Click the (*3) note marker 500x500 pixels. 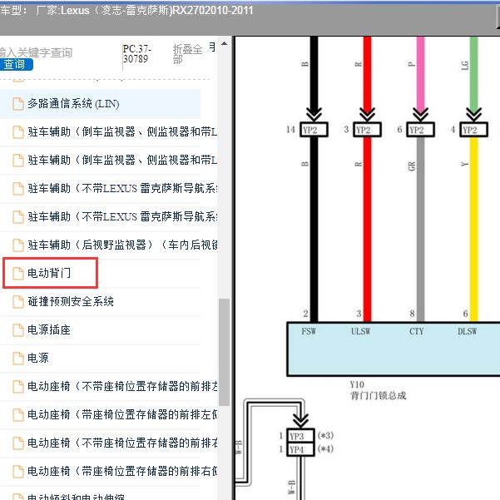pyautogui.click(x=325, y=435)
